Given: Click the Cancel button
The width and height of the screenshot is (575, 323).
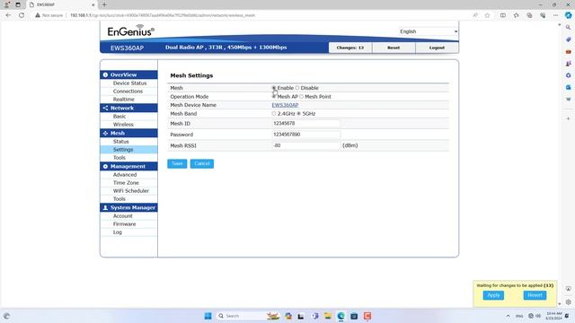Looking at the screenshot, I should [x=202, y=163].
